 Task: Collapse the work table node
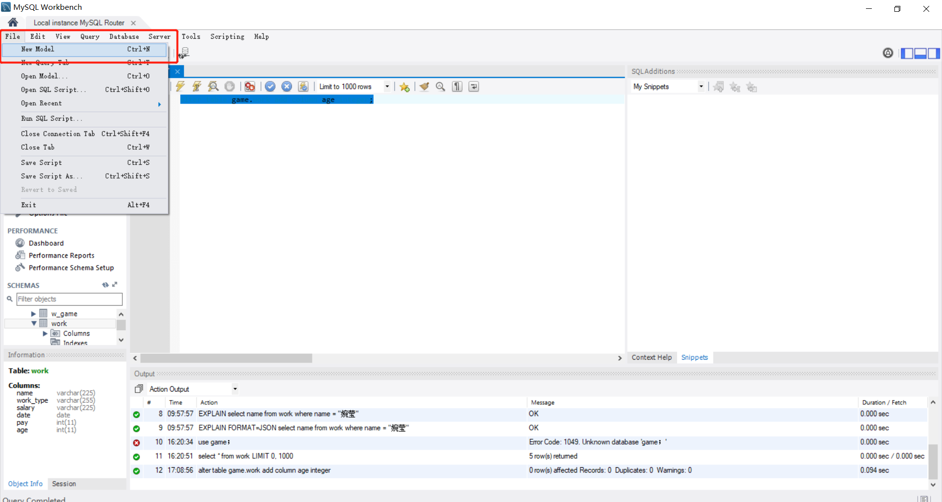point(34,323)
